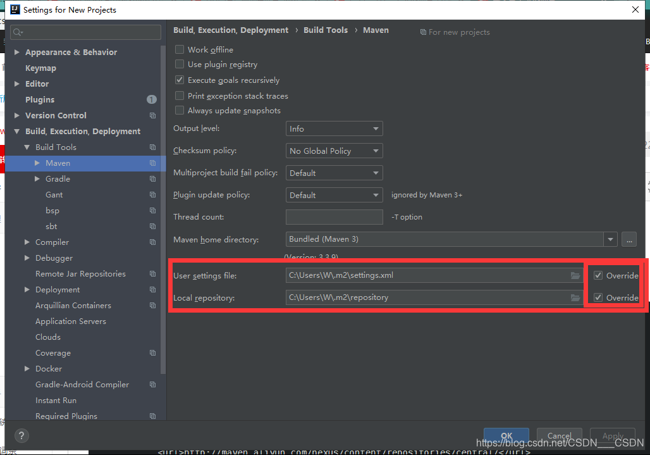The width and height of the screenshot is (650, 455).
Task: Click the folder icon in Local repository field
Action: (x=575, y=297)
